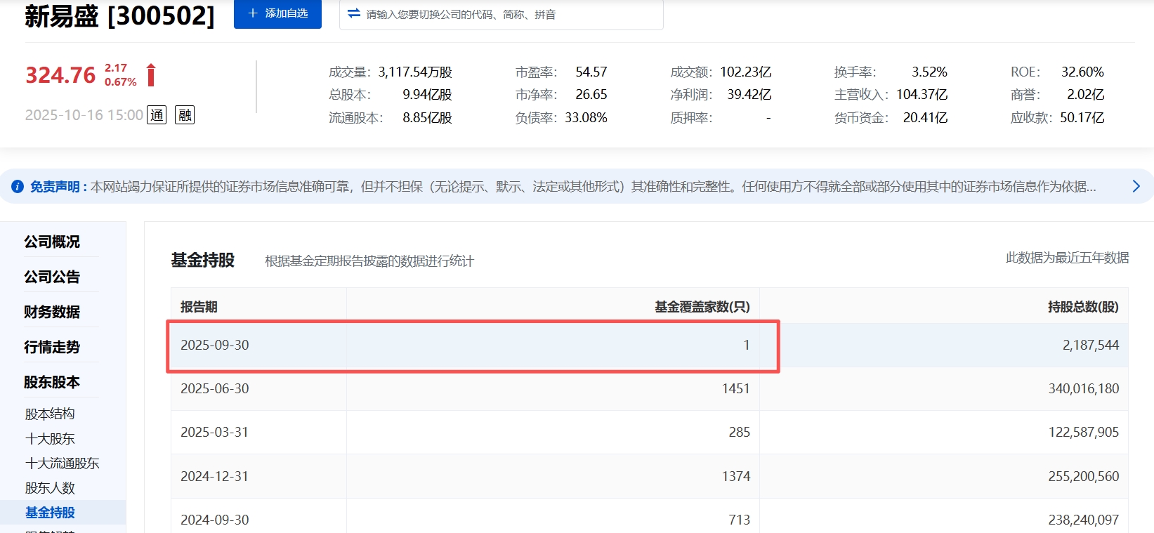
Task: Click 净利润 value 39.42亿
Action: (x=749, y=94)
